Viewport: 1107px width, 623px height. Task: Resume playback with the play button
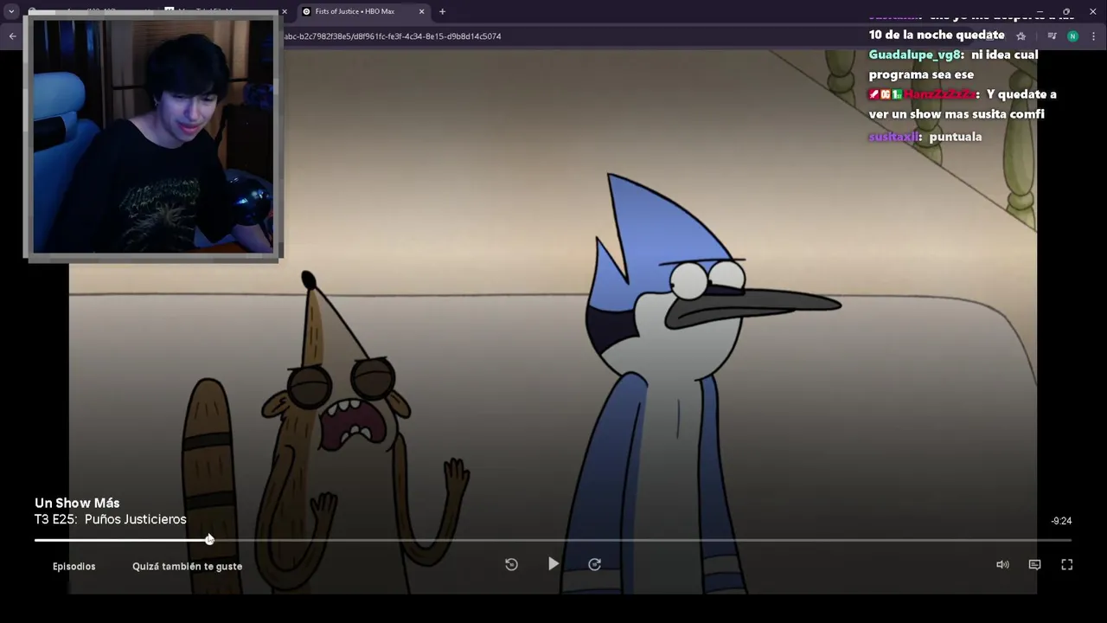553,564
